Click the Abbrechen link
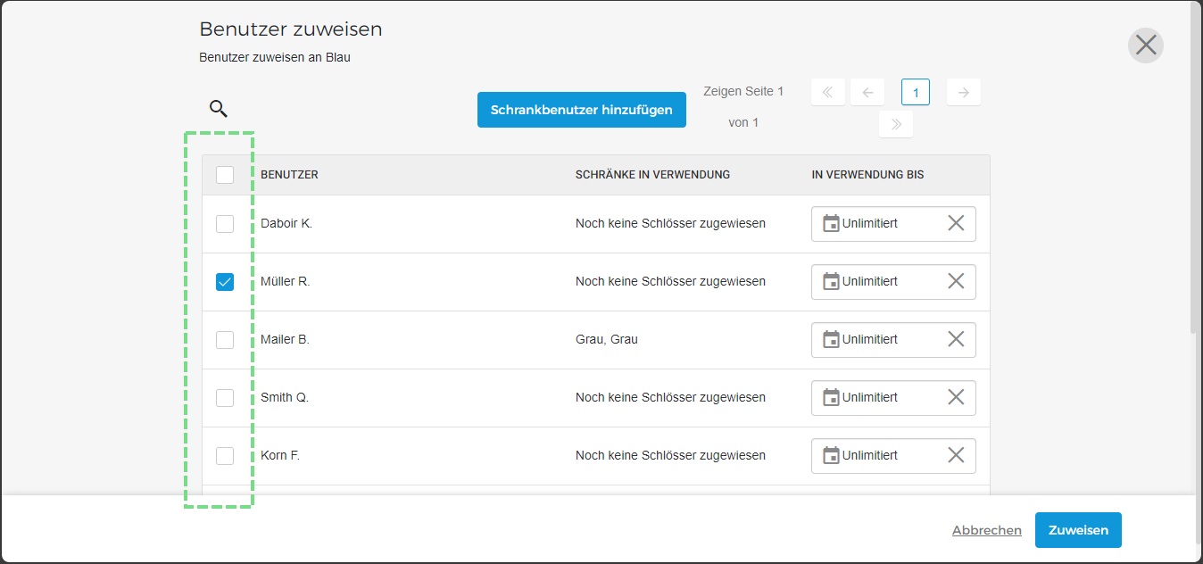1203x564 pixels. [x=987, y=530]
